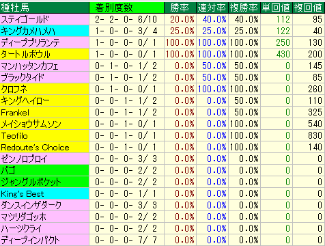Click ステイゴールド win rate 20.0%

click(182, 19)
